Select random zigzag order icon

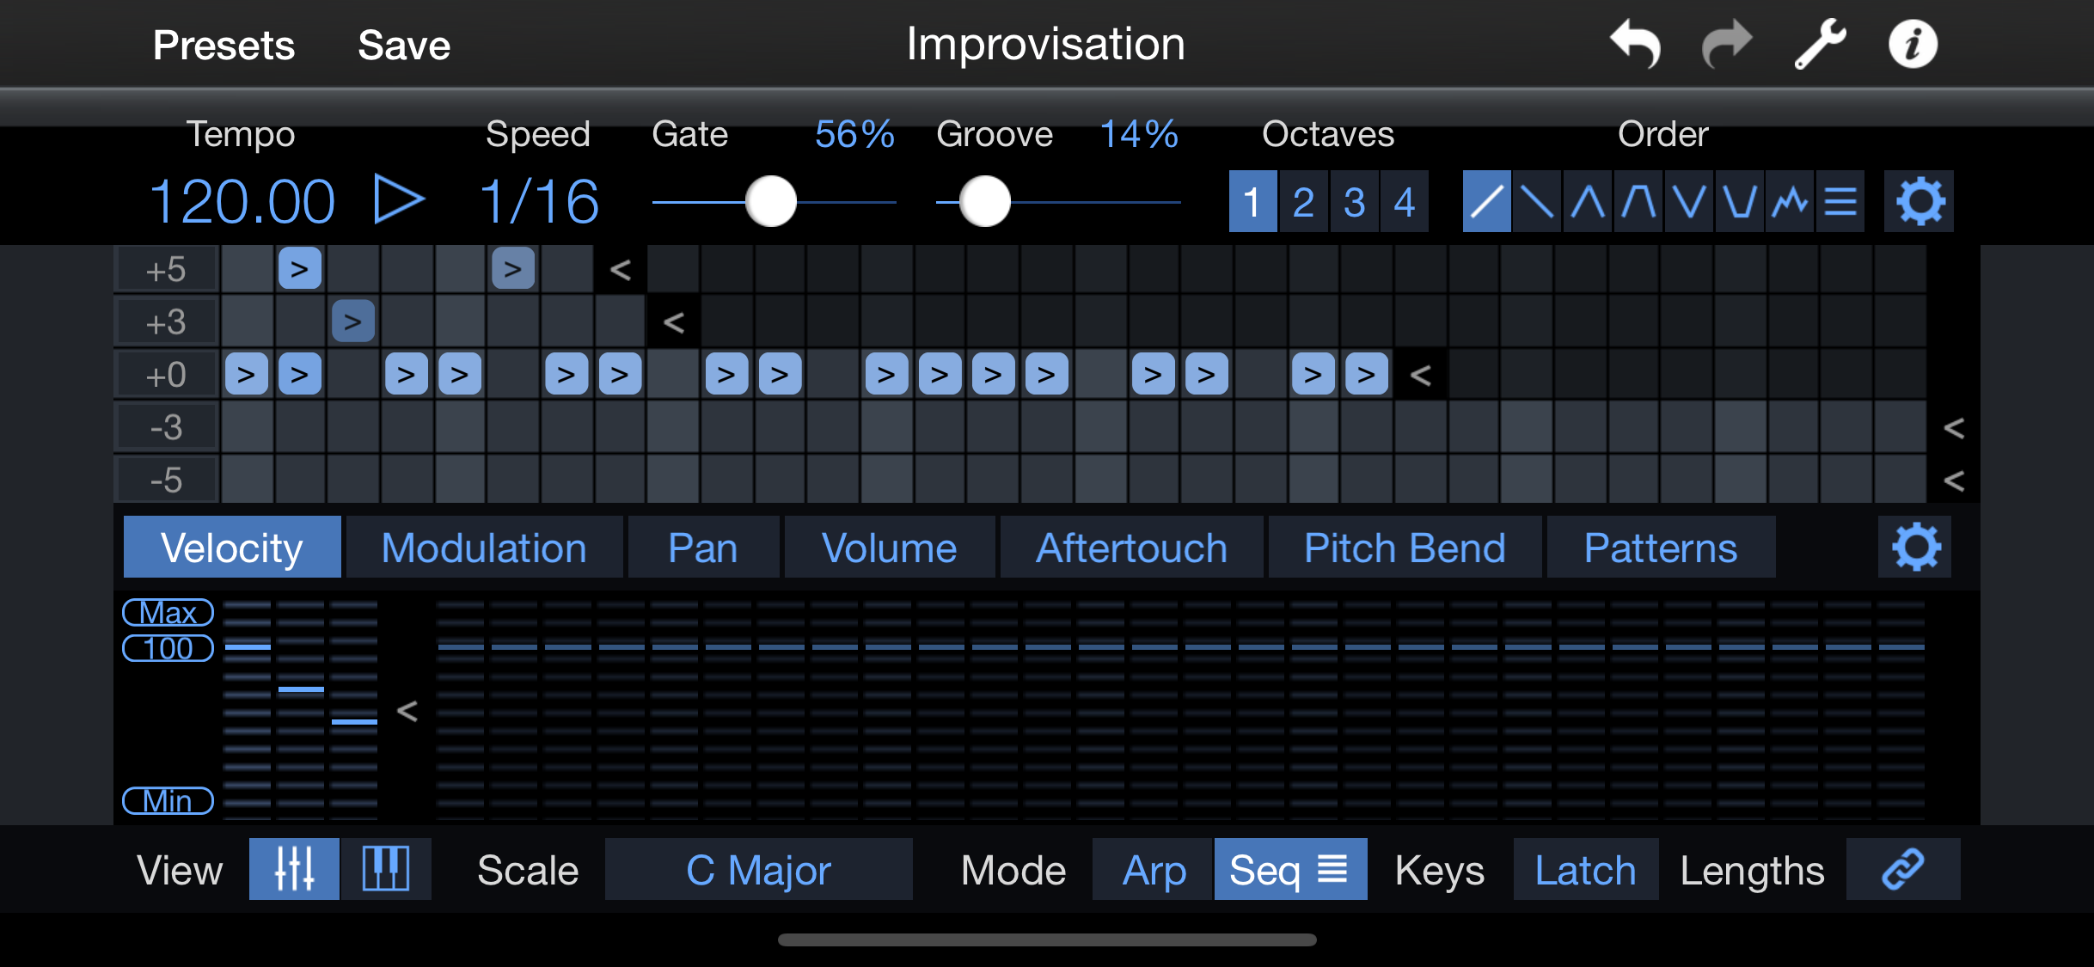pyautogui.click(x=1790, y=202)
